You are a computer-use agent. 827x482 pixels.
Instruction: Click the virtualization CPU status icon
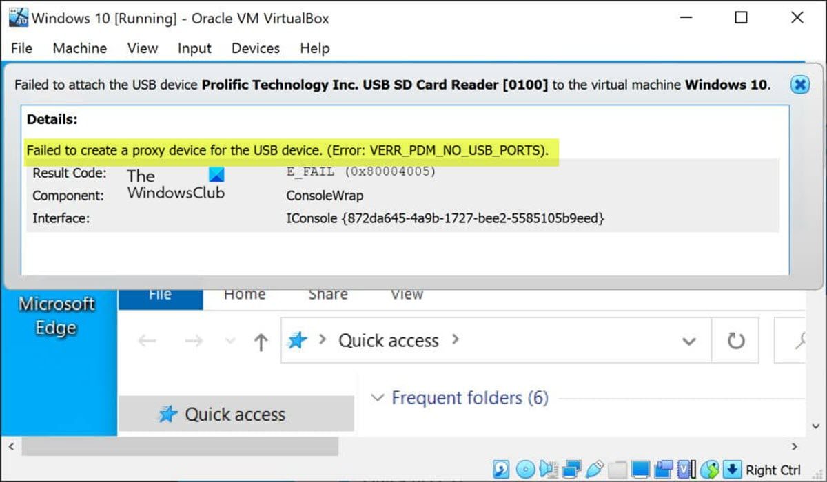[686, 469]
